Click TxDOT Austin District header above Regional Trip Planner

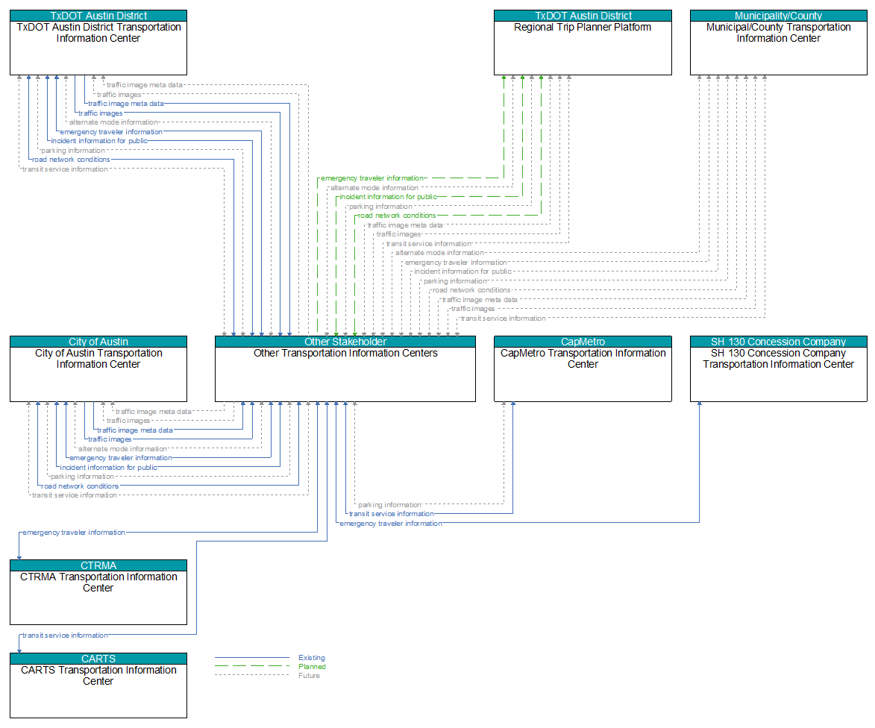click(583, 16)
